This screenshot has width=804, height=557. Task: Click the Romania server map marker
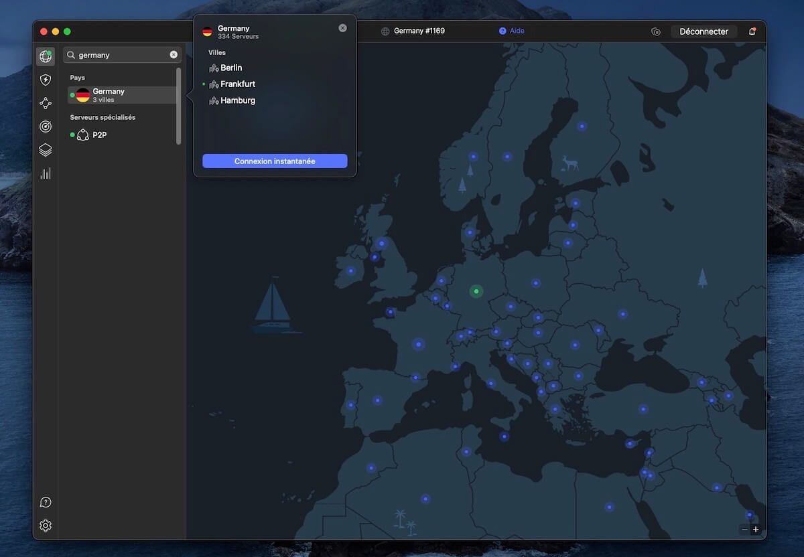(x=574, y=345)
